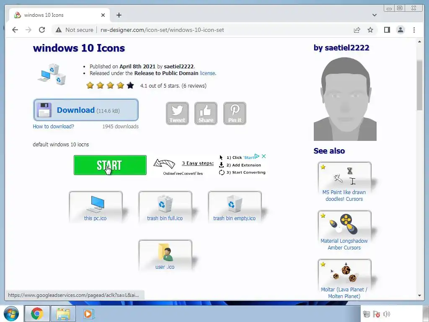Open the media player taskbar icon
Viewport: 429px width, 322px height.
click(89, 314)
